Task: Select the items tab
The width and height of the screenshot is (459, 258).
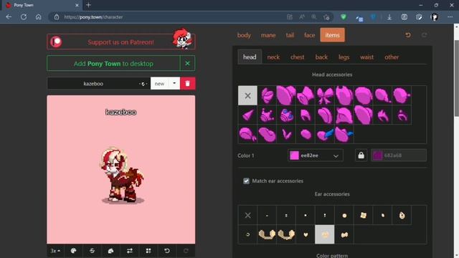Action: click(x=332, y=35)
